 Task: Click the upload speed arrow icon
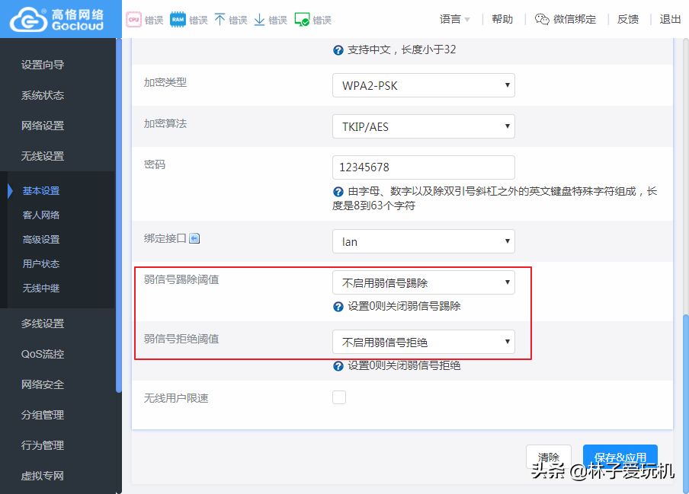(x=220, y=20)
